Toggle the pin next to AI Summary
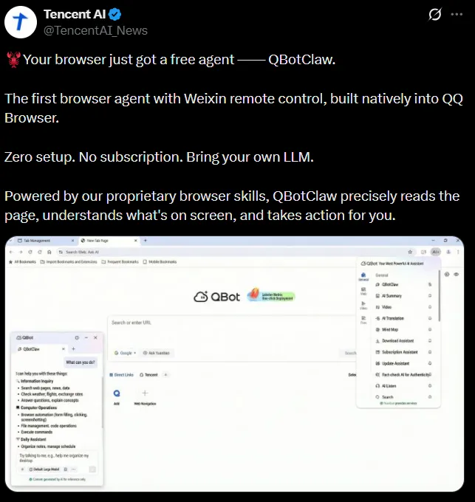This screenshot has width=475, height=502. [x=430, y=295]
